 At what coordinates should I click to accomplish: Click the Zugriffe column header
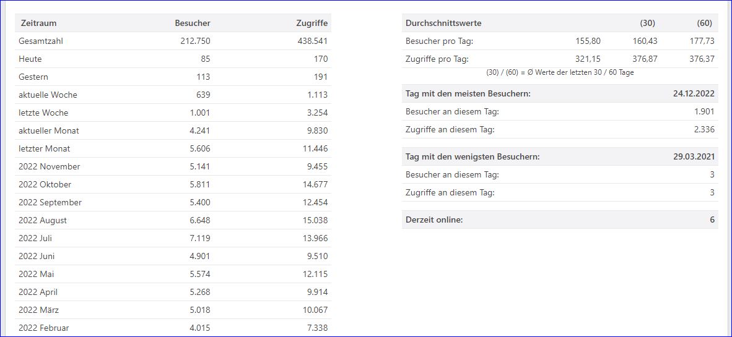click(x=312, y=23)
